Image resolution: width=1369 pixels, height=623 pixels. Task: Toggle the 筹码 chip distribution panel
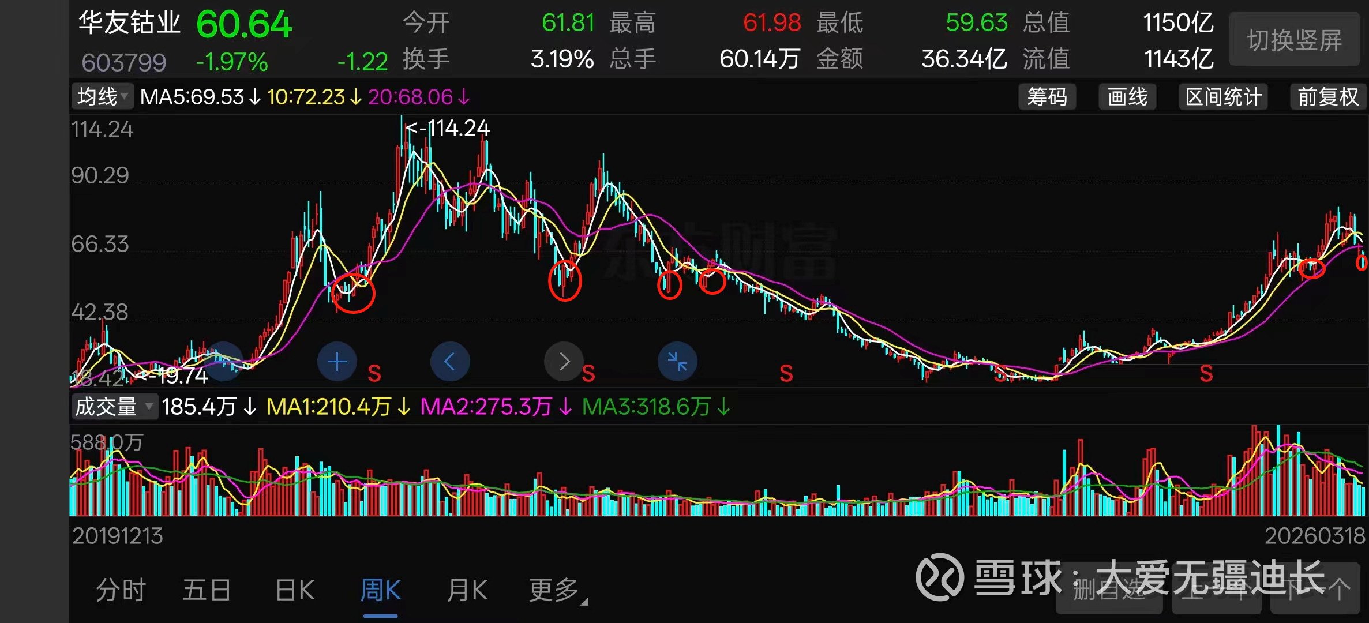click(1047, 97)
